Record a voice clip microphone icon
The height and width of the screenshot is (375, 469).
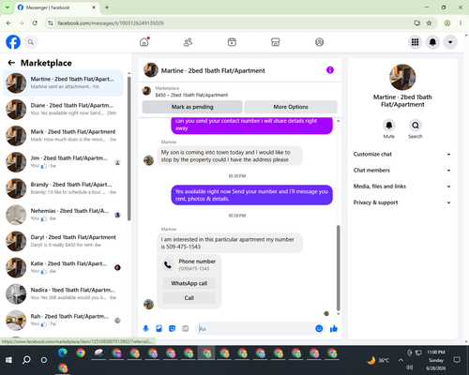145,328
